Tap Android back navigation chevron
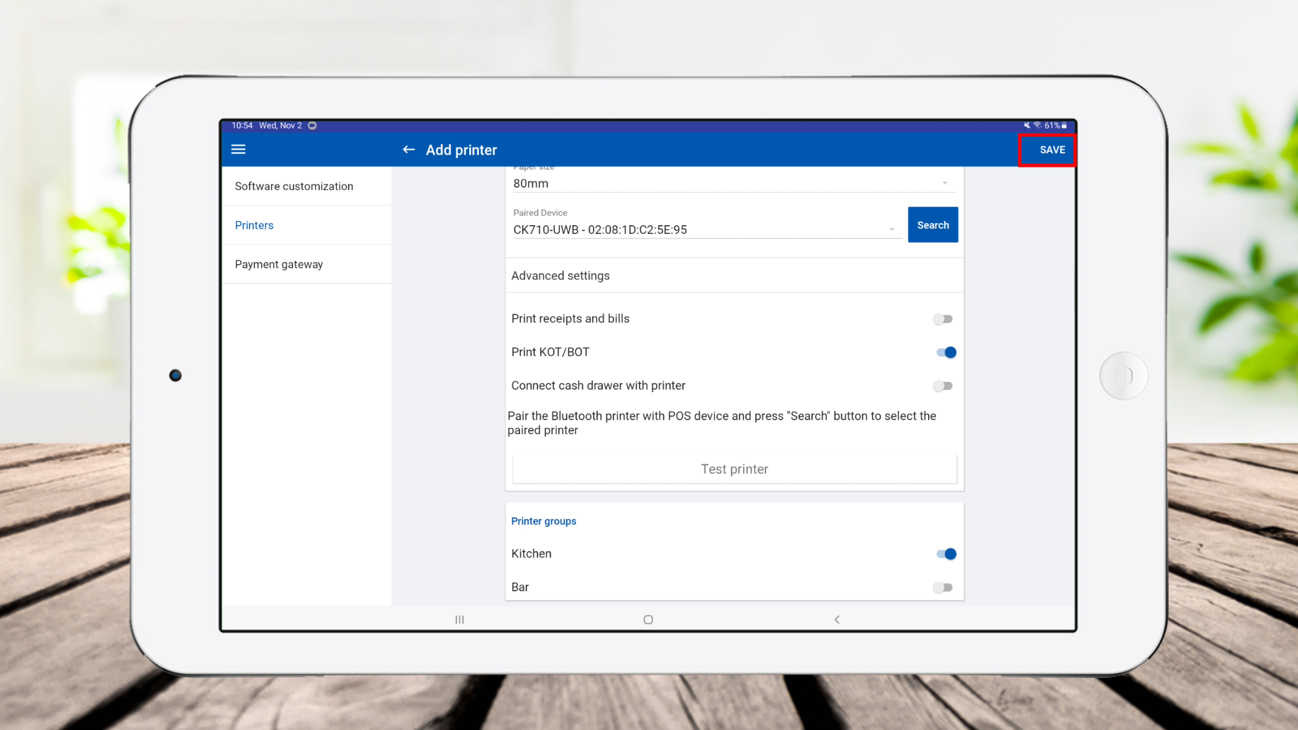The height and width of the screenshot is (730, 1298). 837,619
